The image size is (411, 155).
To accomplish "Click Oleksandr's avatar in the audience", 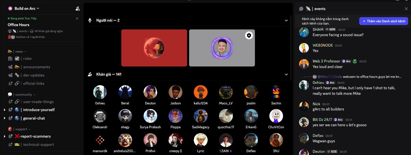I will 100,116.
